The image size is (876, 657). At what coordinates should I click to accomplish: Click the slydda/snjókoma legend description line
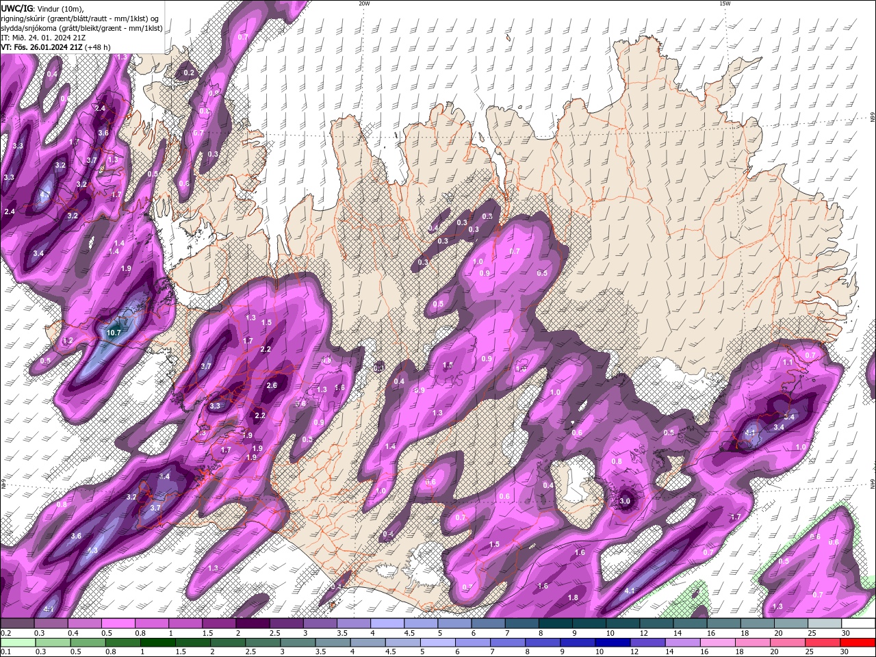tap(81, 28)
